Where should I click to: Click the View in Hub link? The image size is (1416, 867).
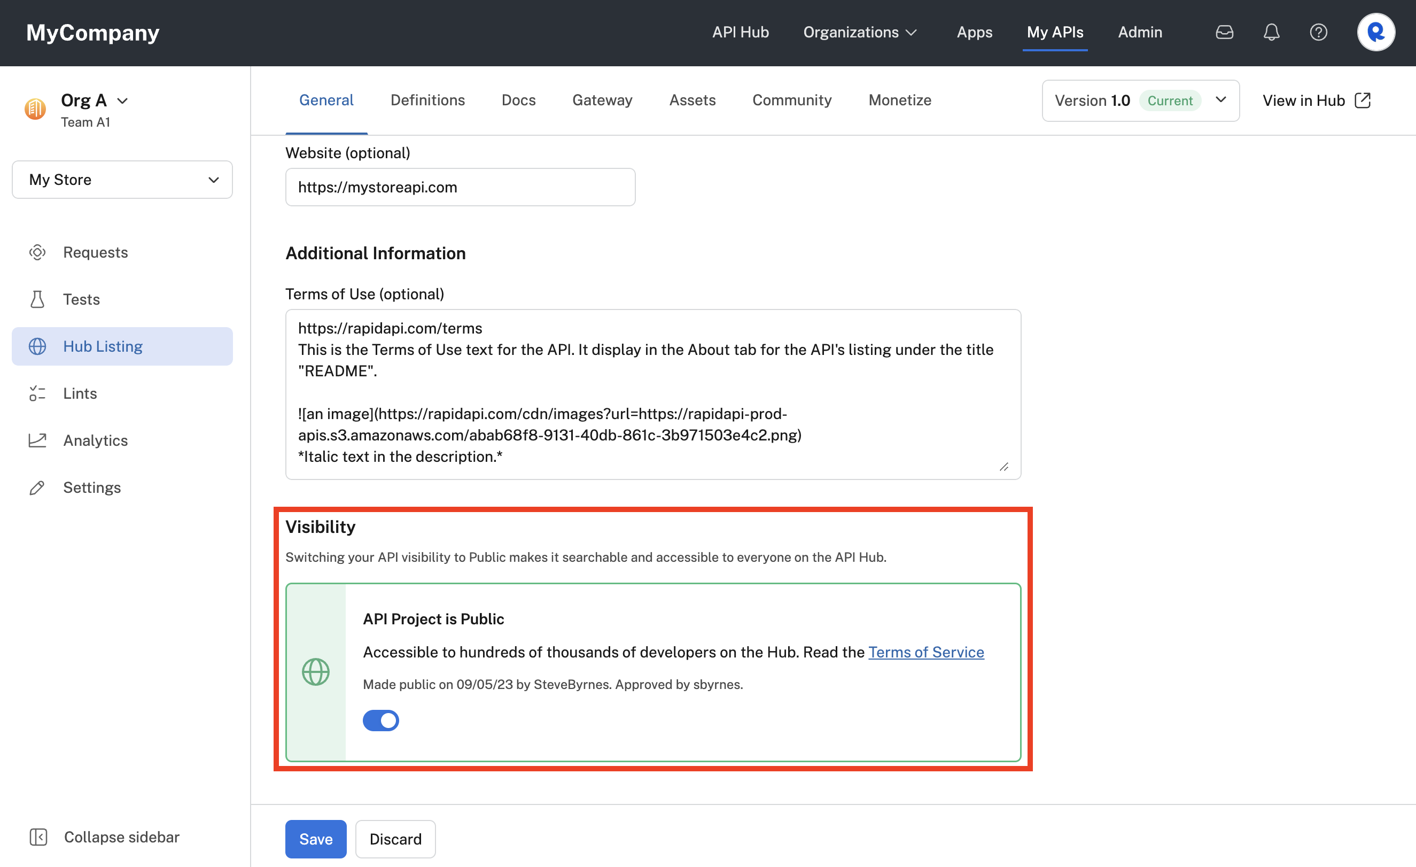coord(1304,100)
